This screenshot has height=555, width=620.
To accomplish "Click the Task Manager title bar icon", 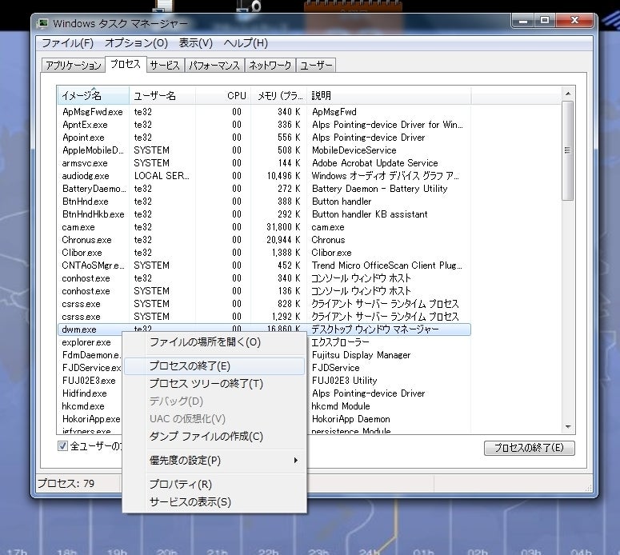I will pos(42,23).
